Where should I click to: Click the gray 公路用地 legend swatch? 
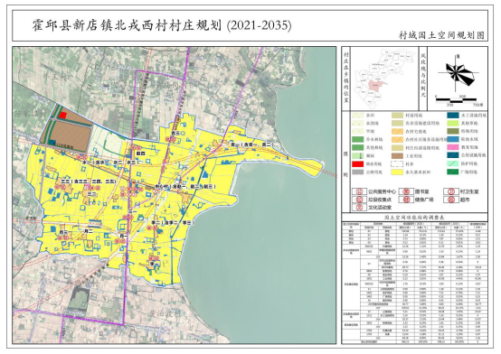point(358,172)
